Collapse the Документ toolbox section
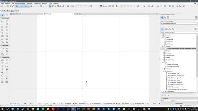 coord(1,57)
